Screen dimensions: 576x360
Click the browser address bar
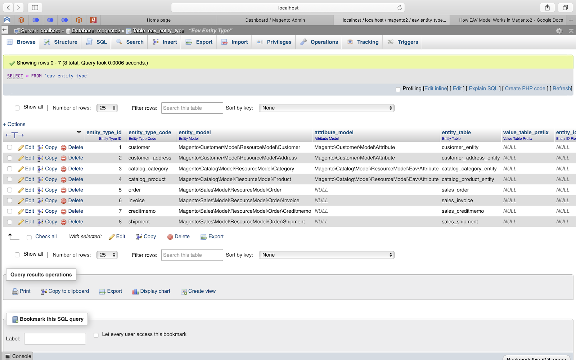coord(288,8)
